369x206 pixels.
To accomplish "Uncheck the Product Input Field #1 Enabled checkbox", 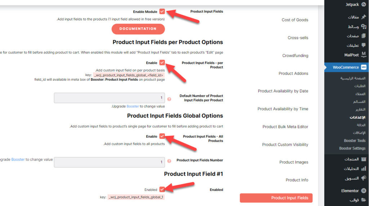I will click(x=162, y=189).
